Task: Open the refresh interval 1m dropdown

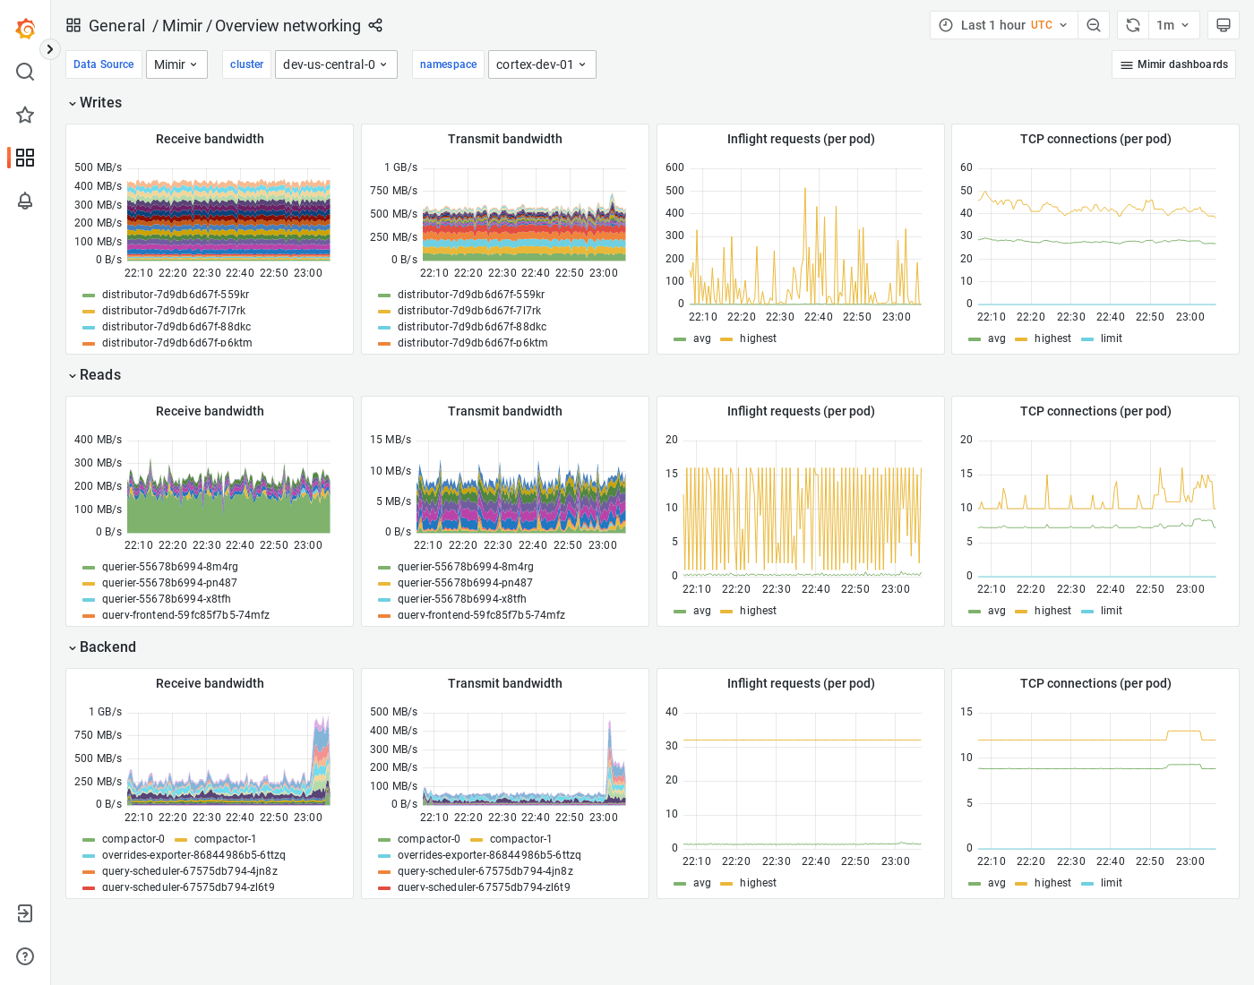Action: click(1173, 24)
